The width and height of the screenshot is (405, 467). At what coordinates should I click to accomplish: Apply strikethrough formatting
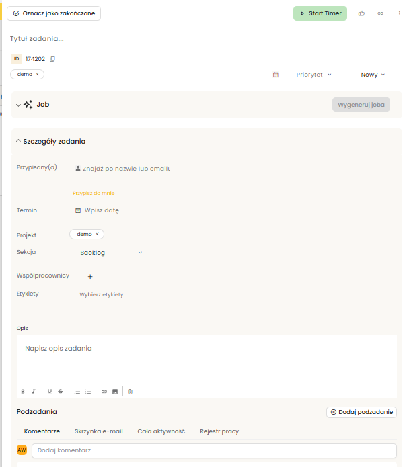coord(61,391)
